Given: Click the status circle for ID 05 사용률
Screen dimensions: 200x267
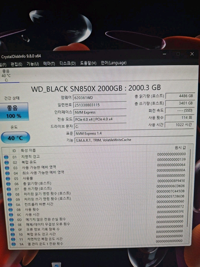Looking at the screenshot, I should [x=8, y=178].
